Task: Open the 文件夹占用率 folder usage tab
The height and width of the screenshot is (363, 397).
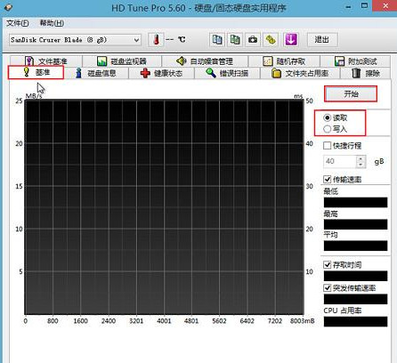Action: point(300,73)
